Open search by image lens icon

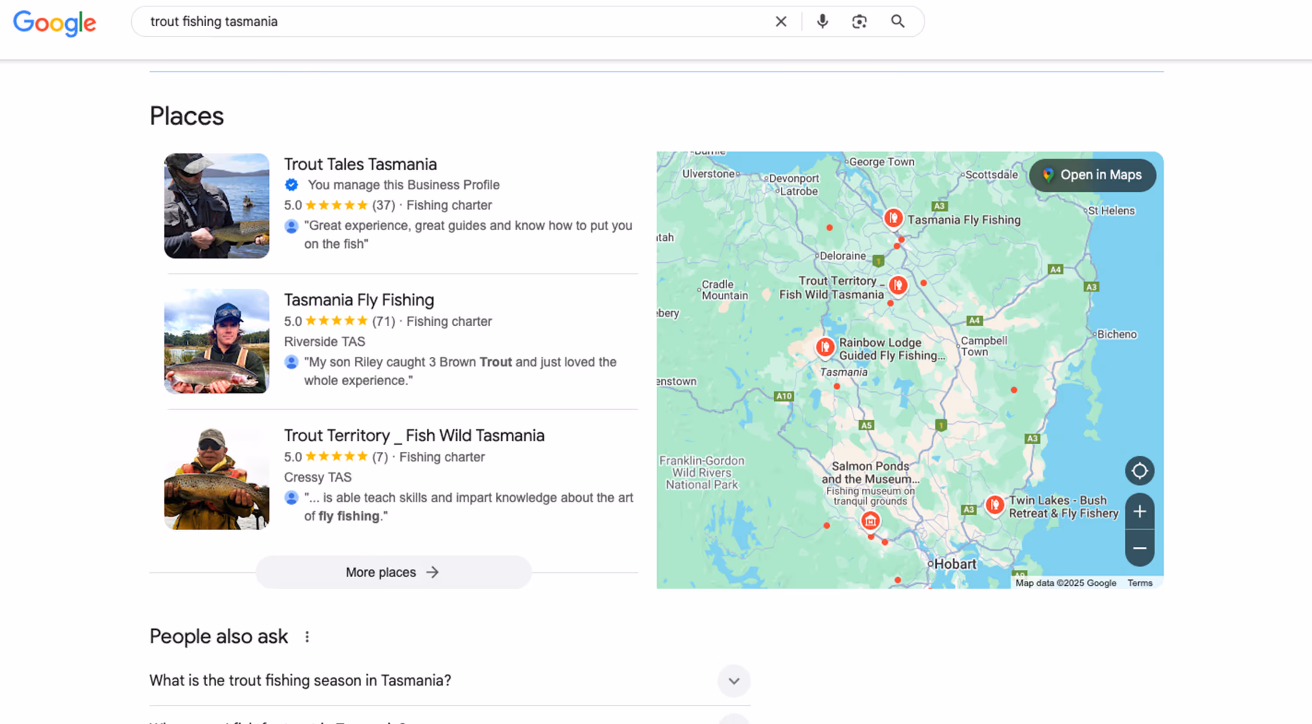(859, 21)
